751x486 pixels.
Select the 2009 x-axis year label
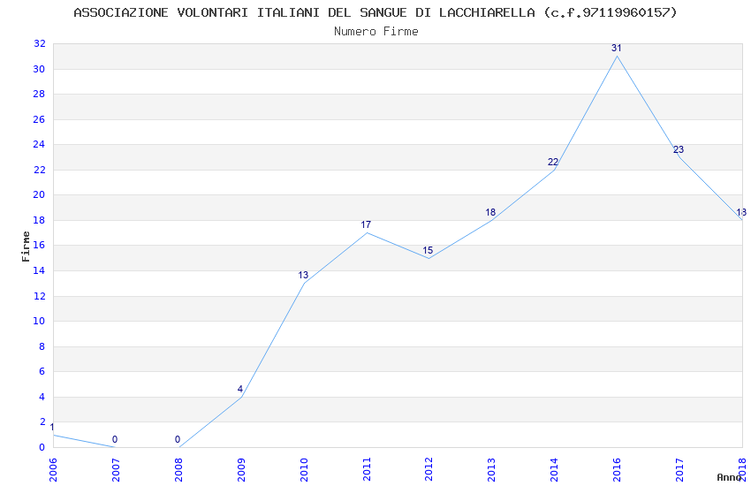[x=241, y=469]
